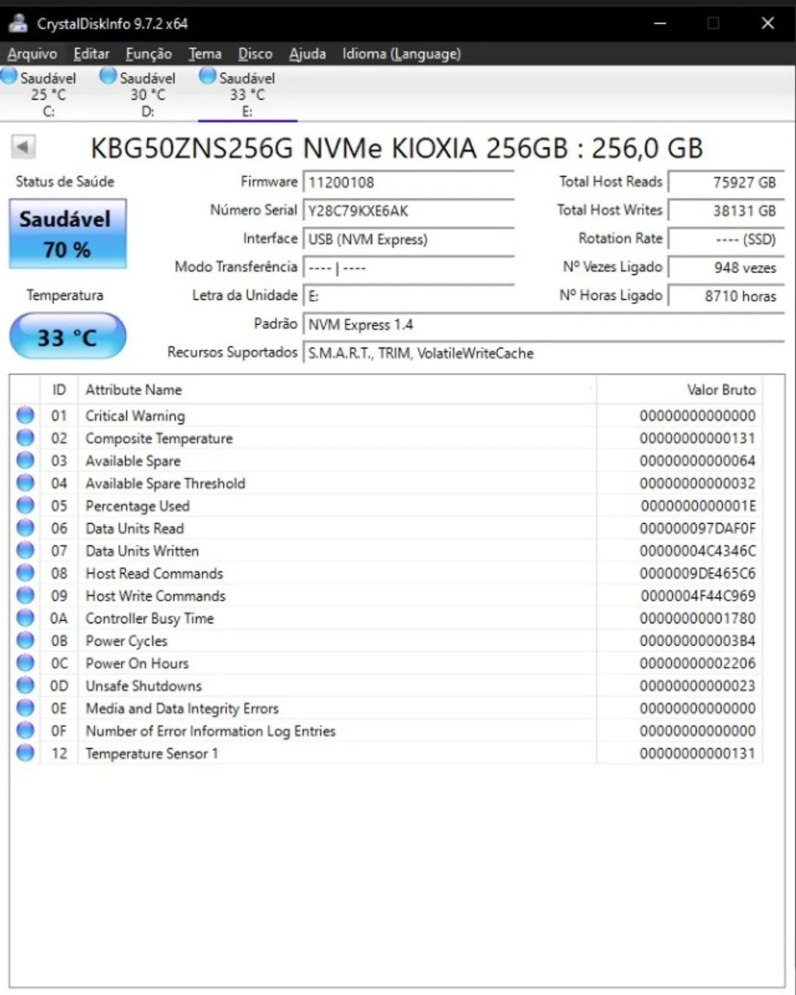Open the Idioma (Language) menu
Viewport: 796px width, 995px height.
[x=401, y=54]
